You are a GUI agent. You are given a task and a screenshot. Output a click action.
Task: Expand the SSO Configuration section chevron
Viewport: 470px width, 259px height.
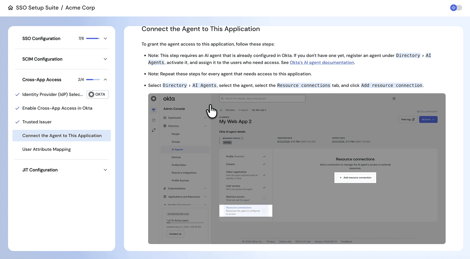[x=105, y=39]
